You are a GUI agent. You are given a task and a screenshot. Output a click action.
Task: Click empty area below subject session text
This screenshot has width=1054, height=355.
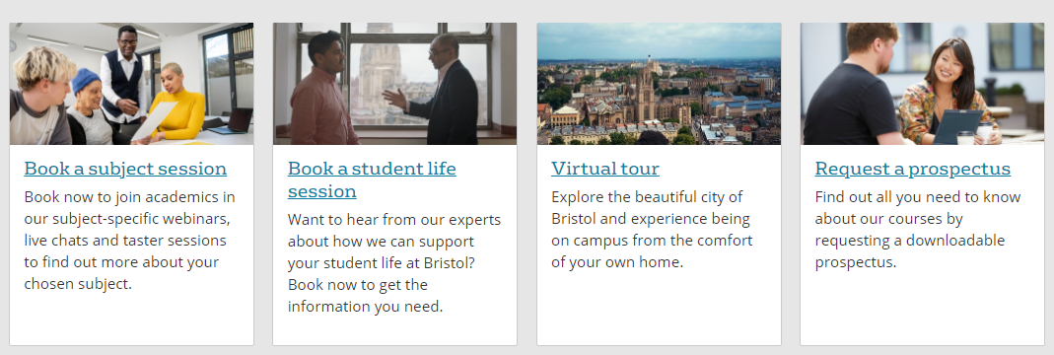(132, 319)
